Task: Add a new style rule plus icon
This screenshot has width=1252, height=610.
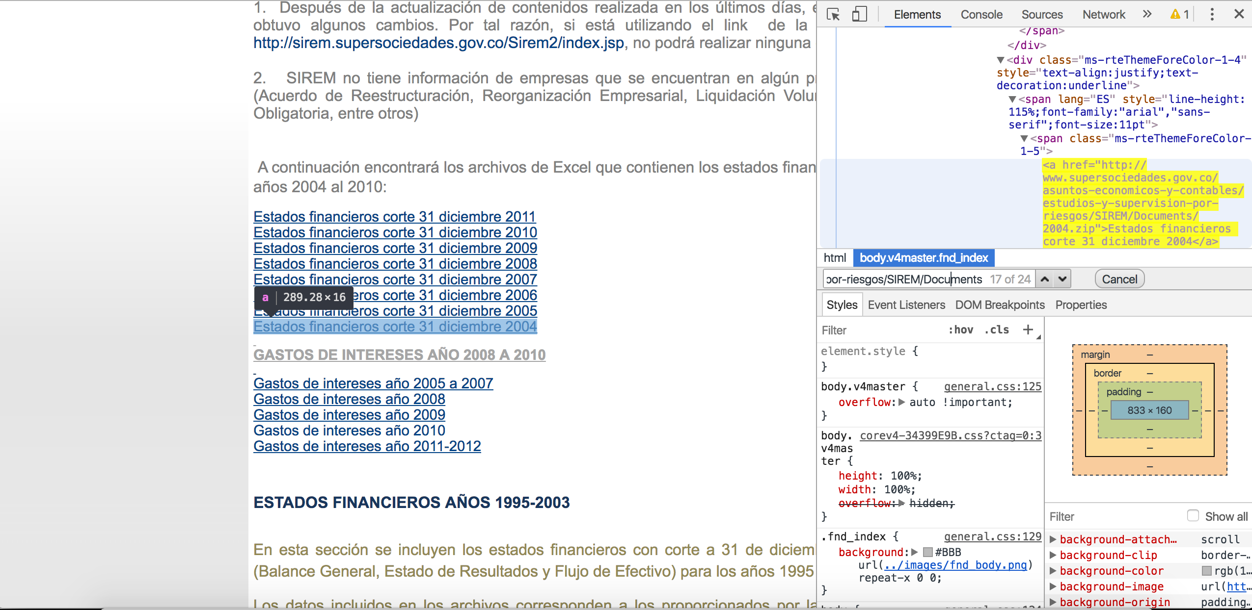Action: 1028,330
